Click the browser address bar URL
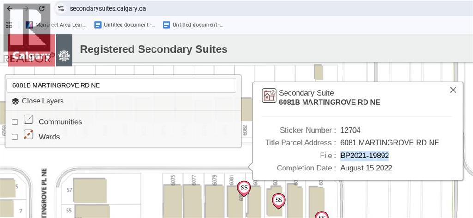Image resolution: width=473 pixels, height=218 pixels. coord(108,8)
